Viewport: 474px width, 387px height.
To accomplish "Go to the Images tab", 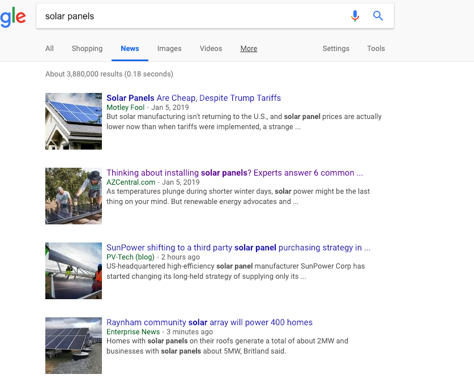I will (x=169, y=49).
